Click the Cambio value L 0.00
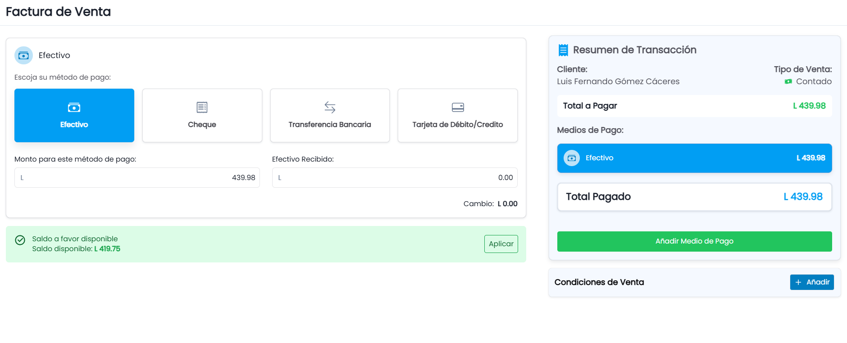The height and width of the screenshot is (343, 847). click(508, 204)
